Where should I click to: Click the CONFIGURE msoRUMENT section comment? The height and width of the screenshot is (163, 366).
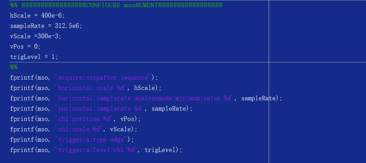(x=116, y=5)
